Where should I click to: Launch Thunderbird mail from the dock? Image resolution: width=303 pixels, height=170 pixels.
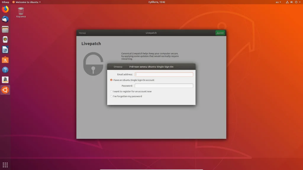click(5, 19)
